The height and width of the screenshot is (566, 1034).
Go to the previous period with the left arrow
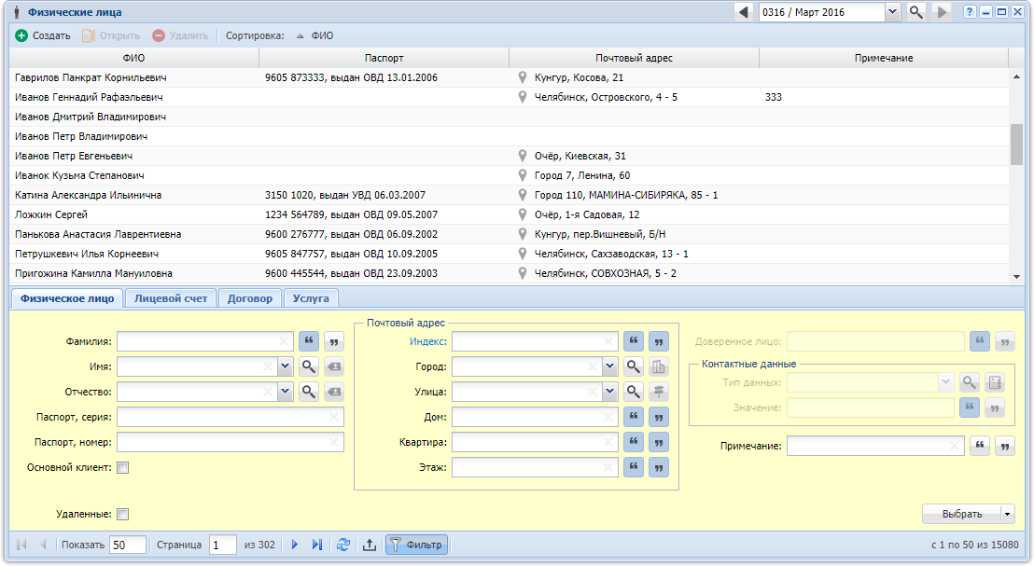point(744,12)
